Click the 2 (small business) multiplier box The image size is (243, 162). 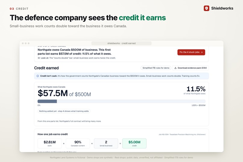[106, 143]
